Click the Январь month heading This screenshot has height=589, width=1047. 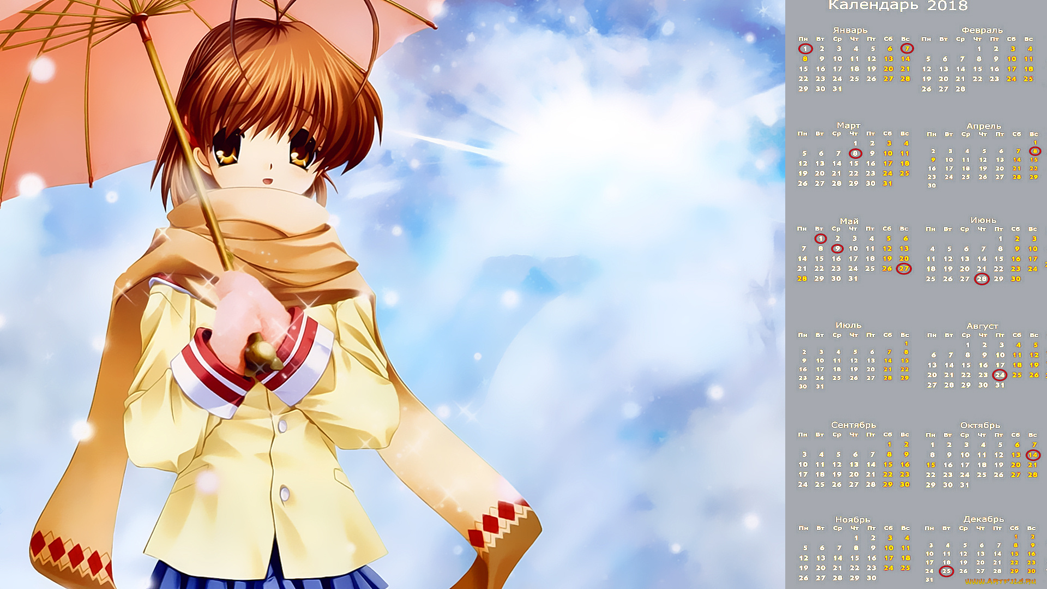click(x=850, y=30)
